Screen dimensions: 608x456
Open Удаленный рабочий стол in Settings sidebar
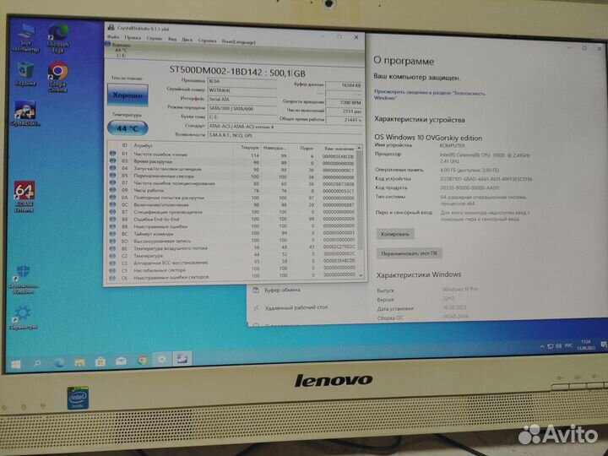(296, 308)
